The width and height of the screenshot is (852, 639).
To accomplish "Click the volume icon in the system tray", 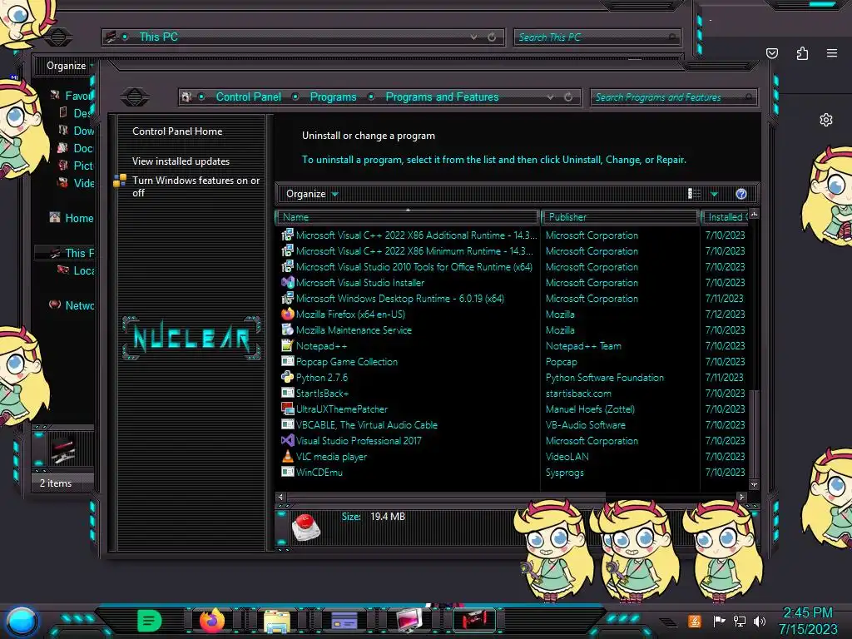I will (760, 621).
